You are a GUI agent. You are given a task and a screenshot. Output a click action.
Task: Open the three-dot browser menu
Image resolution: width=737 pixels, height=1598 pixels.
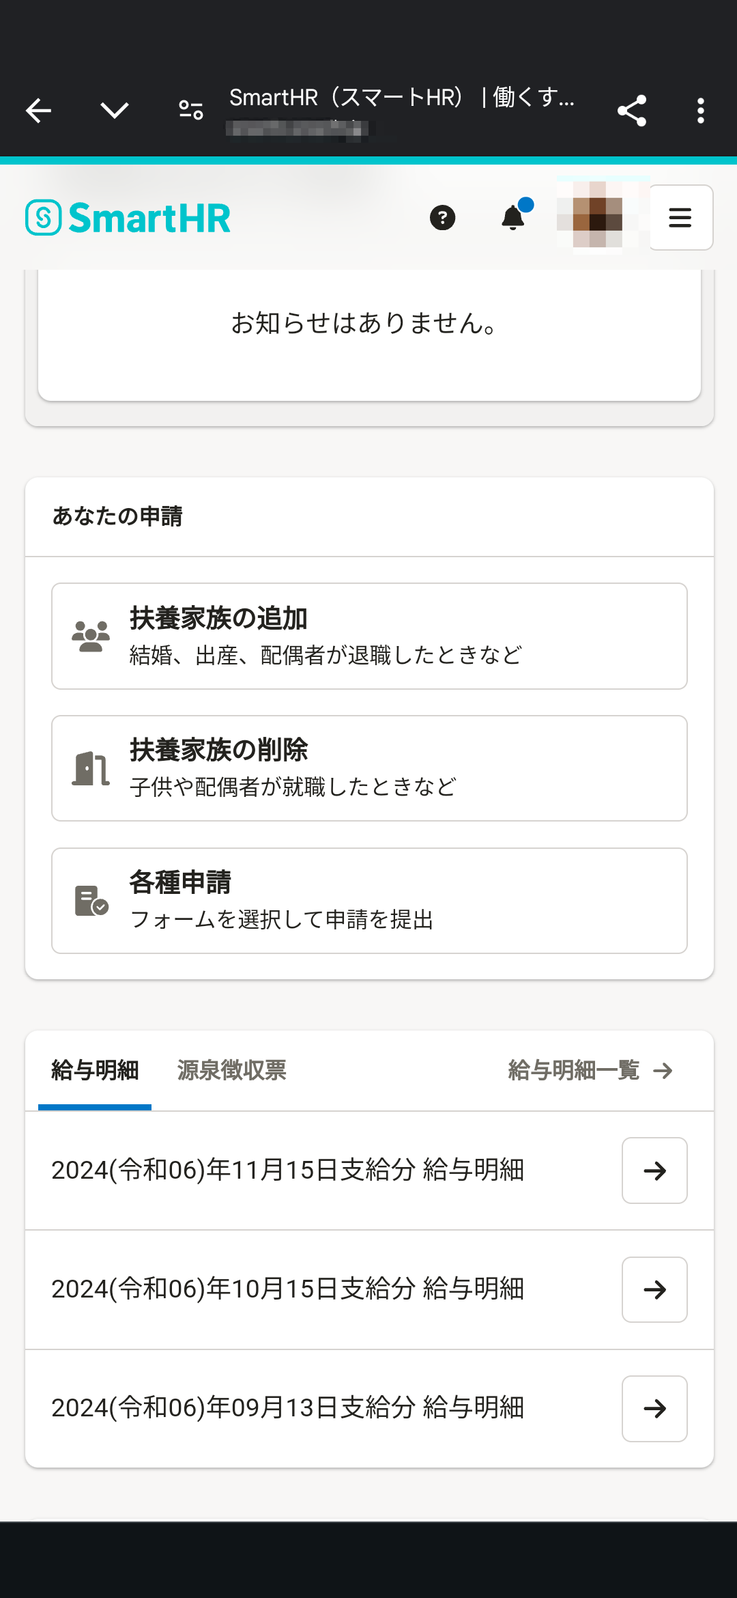[x=700, y=109]
